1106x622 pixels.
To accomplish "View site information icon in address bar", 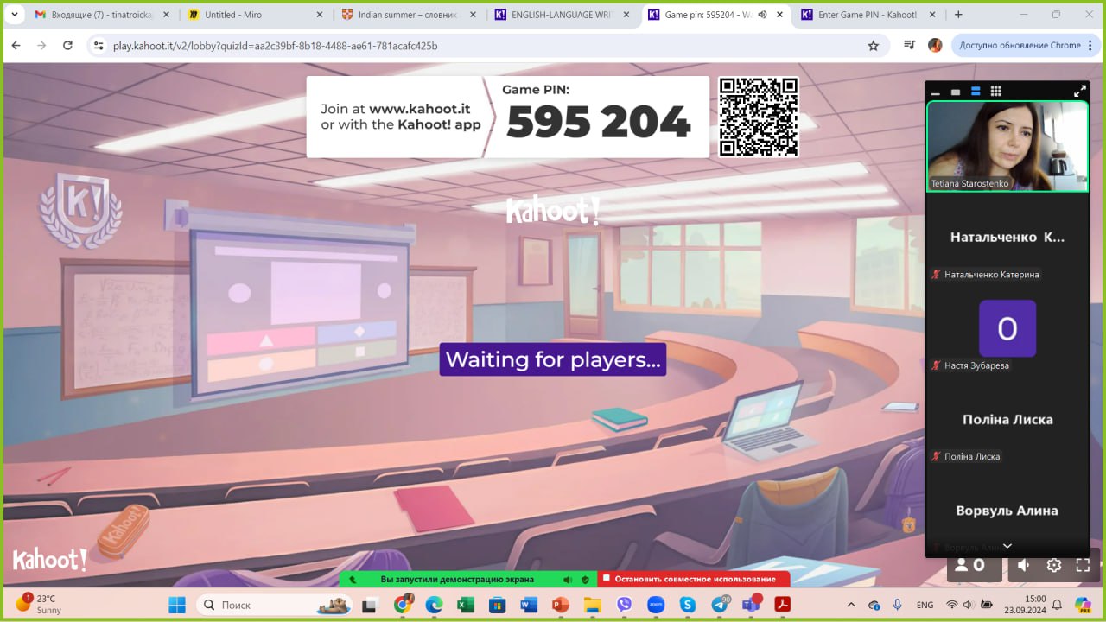I will point(98,45).
